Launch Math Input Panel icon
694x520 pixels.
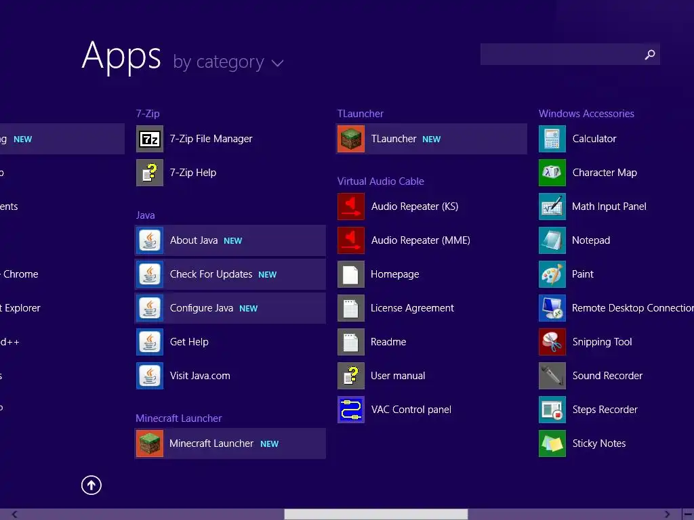pos(552,207)
